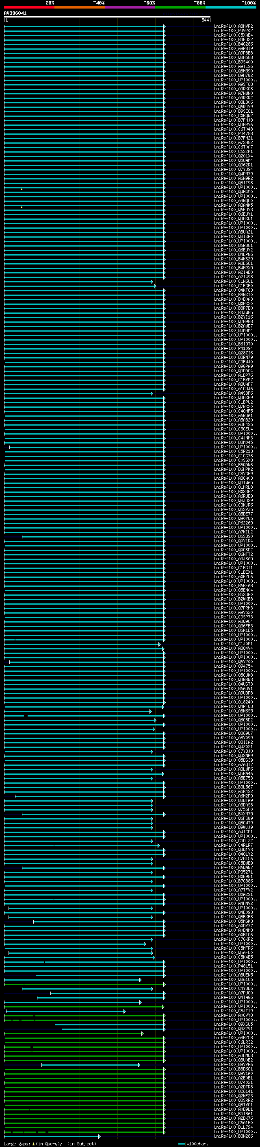Select the UniRef100_A8N6S5 label
The width and height of the screenshot is (260, 1147).
coord(233,711)
